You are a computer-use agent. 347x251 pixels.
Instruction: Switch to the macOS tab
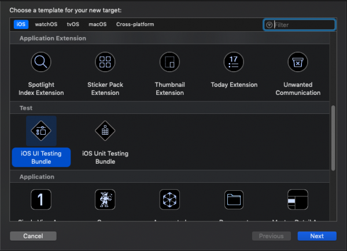98,25
